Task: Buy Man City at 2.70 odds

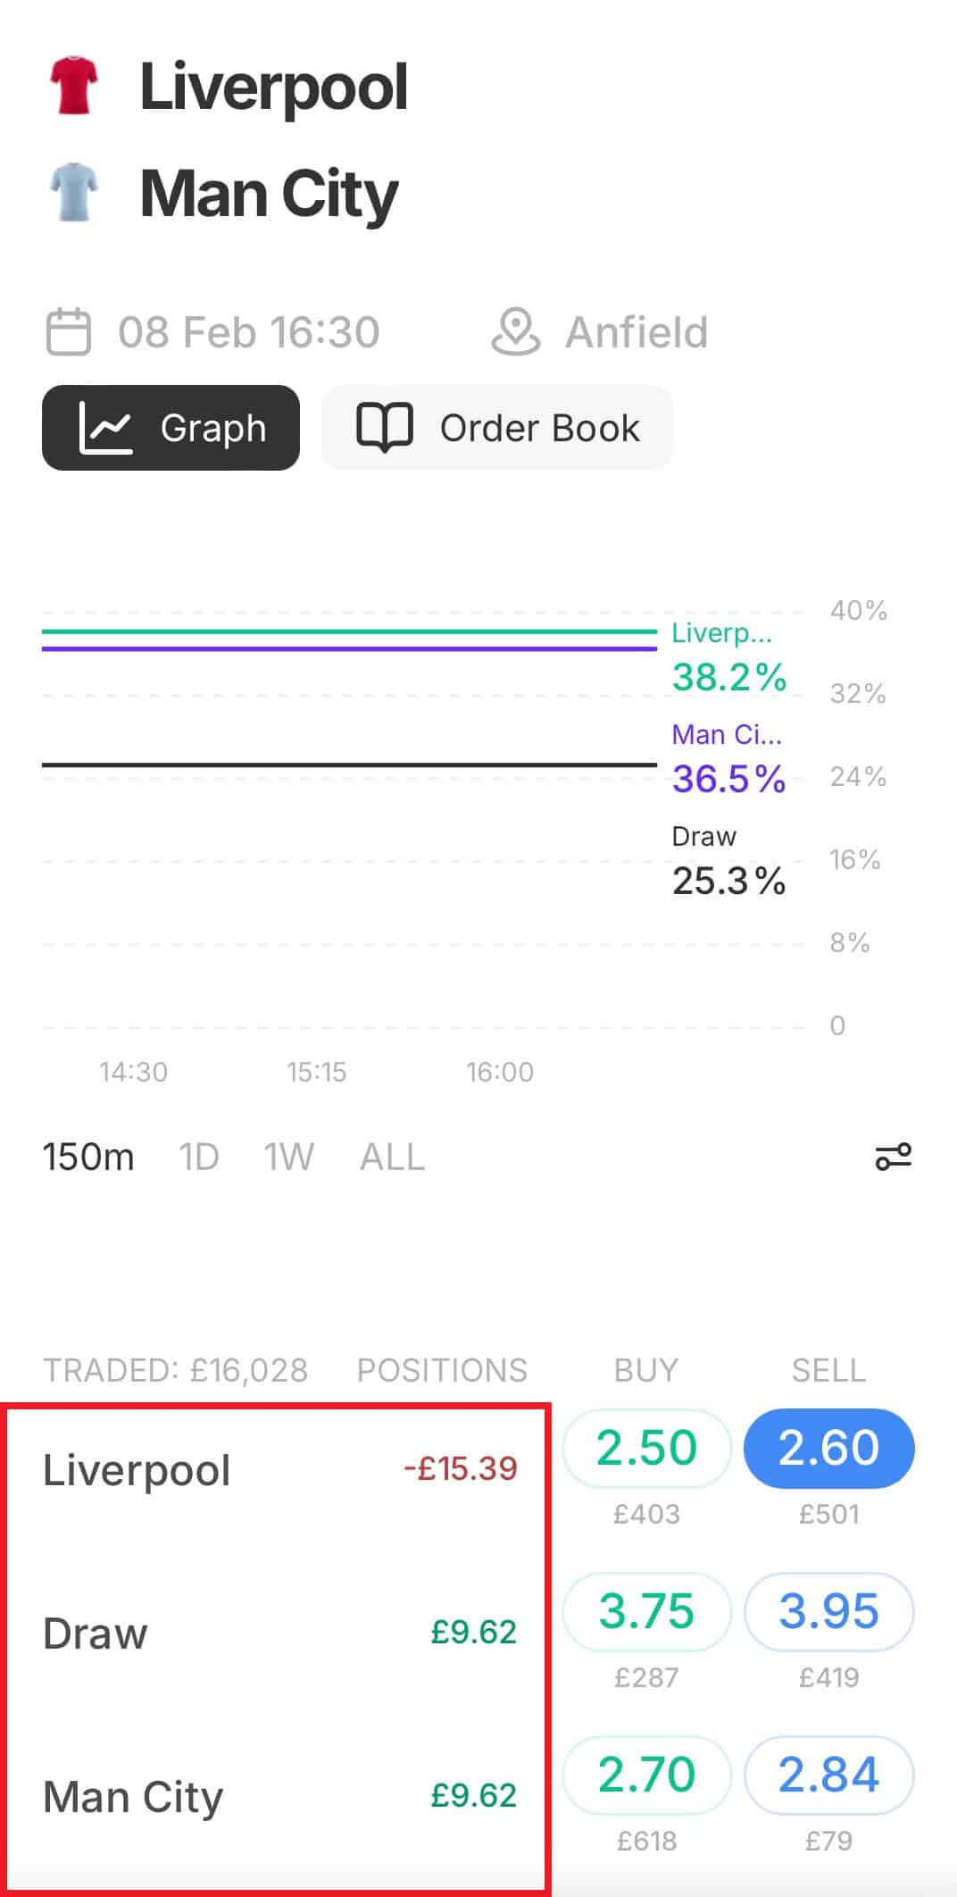Action: pos(646,1775)
